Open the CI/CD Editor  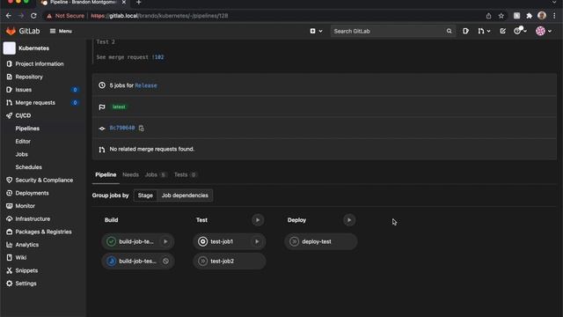[23, 142]
